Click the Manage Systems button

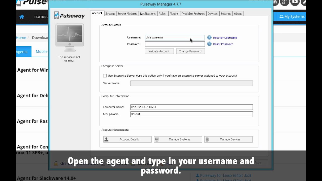(x=178, y=139)
